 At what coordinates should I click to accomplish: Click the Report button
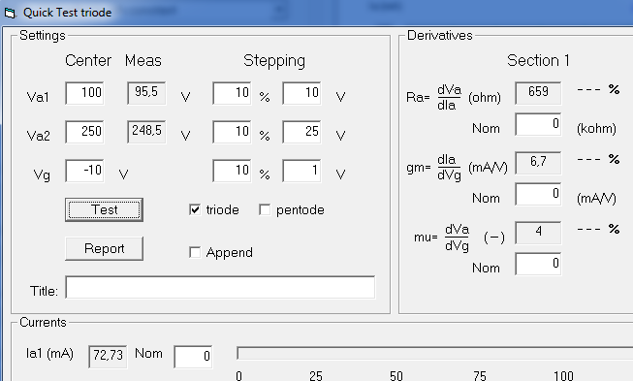(x=104, y=248)
